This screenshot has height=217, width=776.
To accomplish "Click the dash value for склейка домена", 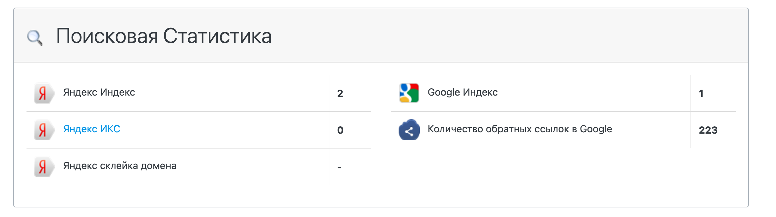I will 339,167.
